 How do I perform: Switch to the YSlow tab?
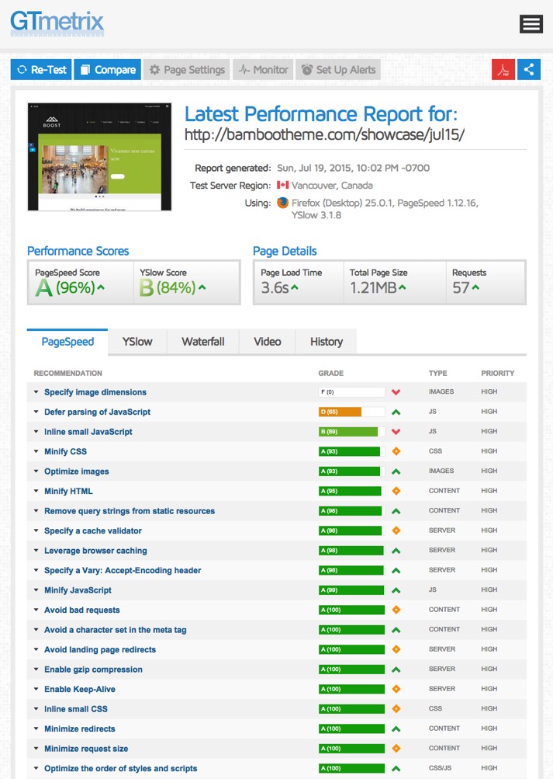137,342
